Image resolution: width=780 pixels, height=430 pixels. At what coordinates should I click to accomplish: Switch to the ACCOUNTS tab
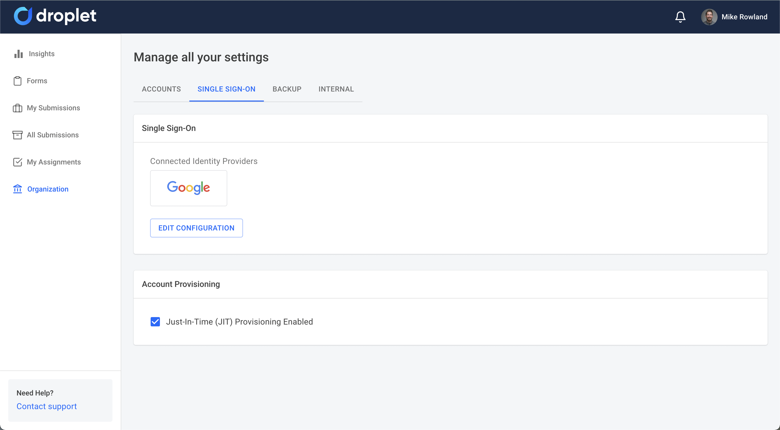point(161,89)
